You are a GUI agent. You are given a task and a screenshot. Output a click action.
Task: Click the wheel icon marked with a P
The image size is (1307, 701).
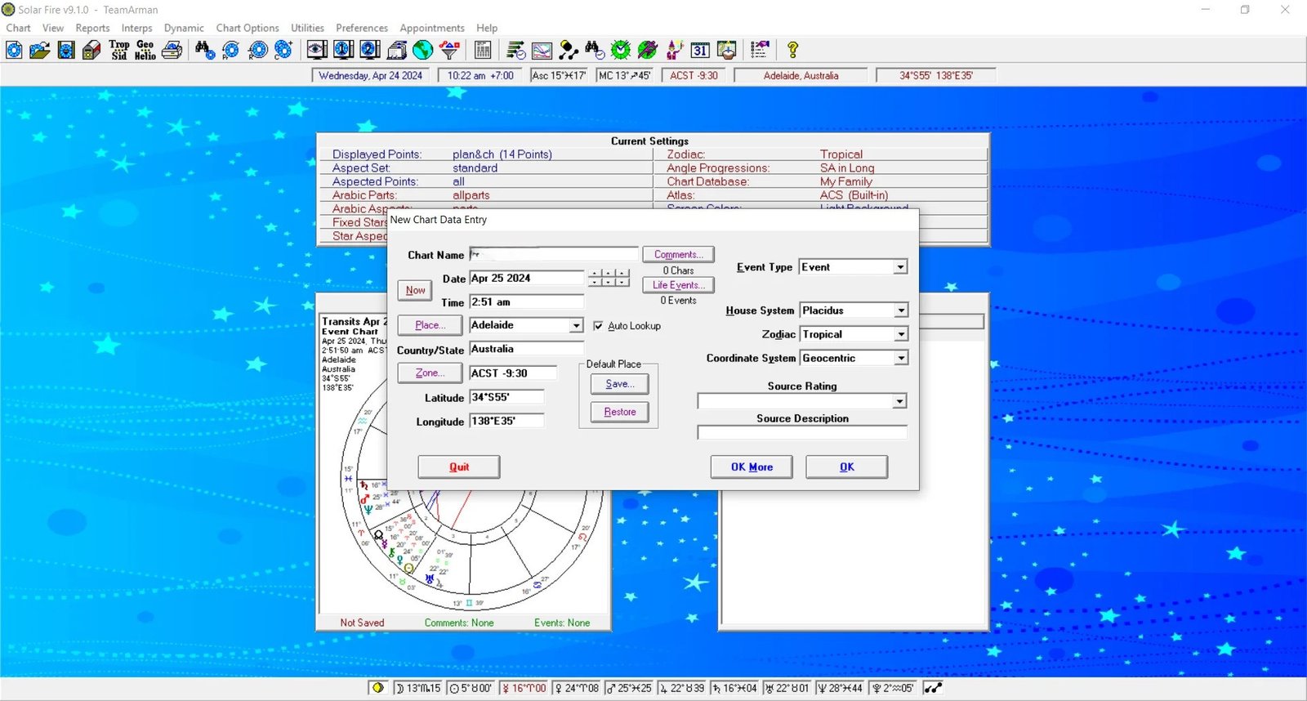pyautogui.click(x=231, y=51)
